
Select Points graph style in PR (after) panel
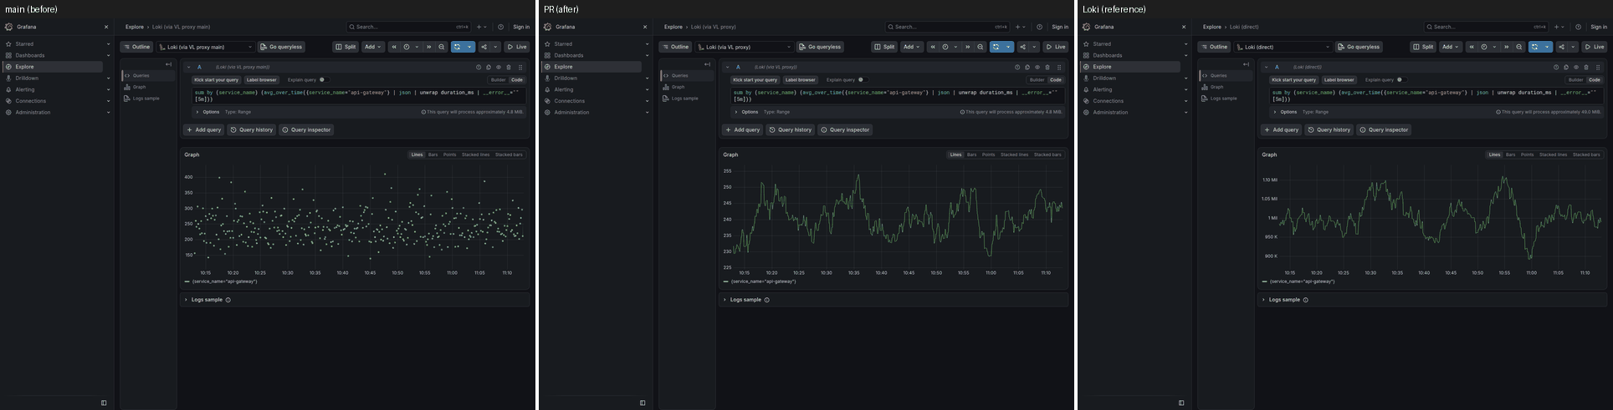pyautogui.click(x=988, y=154)
